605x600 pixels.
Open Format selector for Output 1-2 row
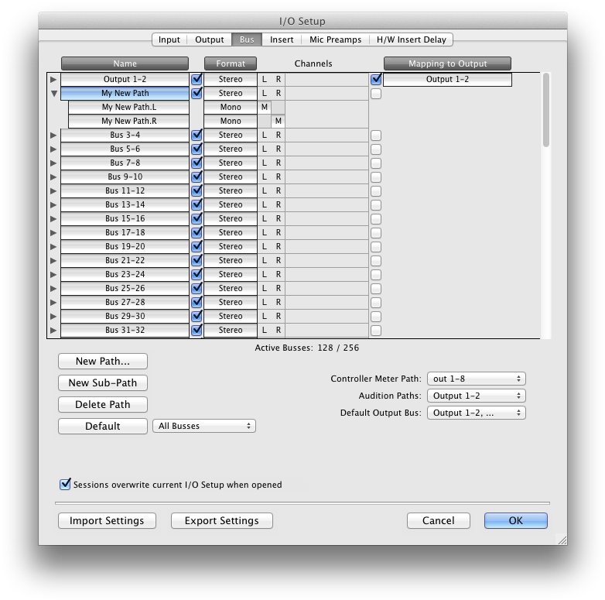[231, 79]
